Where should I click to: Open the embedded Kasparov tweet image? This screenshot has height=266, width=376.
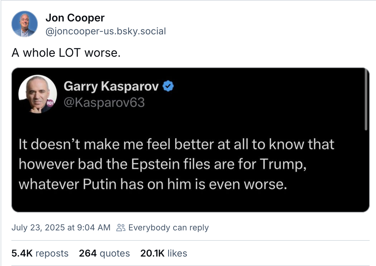coord(191,140)
